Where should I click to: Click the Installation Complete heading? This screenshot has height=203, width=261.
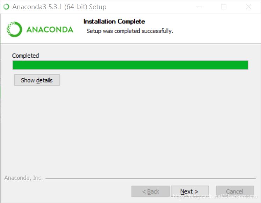114,21
